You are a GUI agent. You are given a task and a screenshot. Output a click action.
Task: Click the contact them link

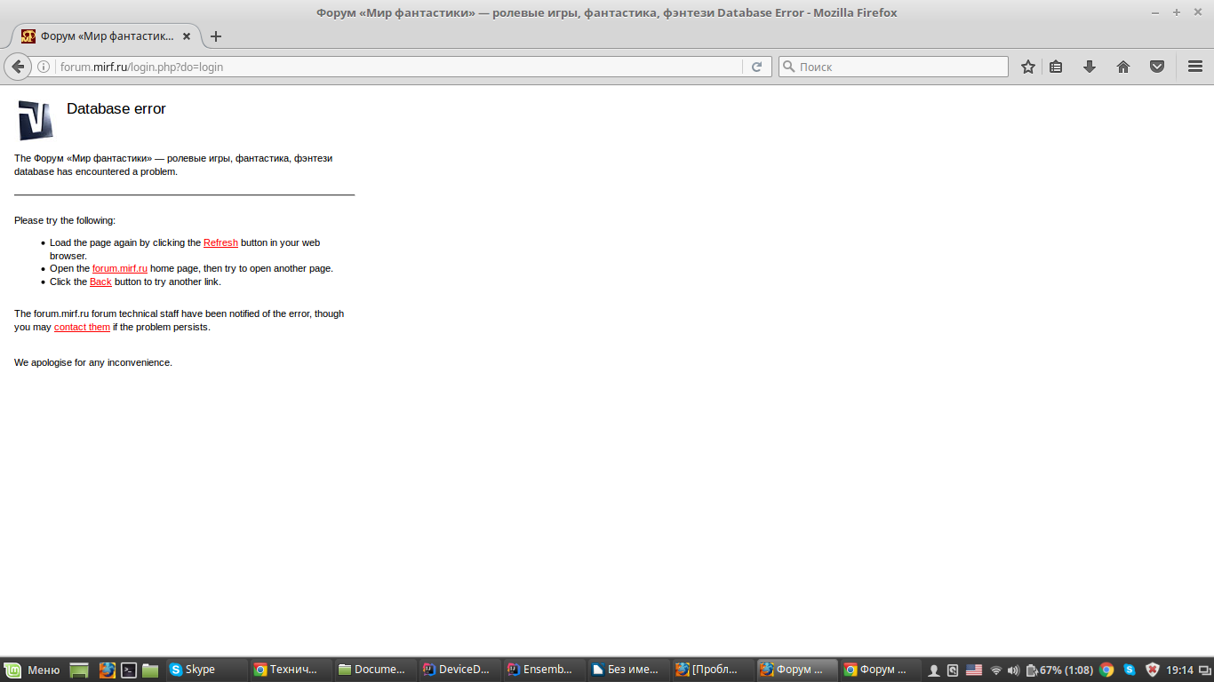(x=82, y=327)
